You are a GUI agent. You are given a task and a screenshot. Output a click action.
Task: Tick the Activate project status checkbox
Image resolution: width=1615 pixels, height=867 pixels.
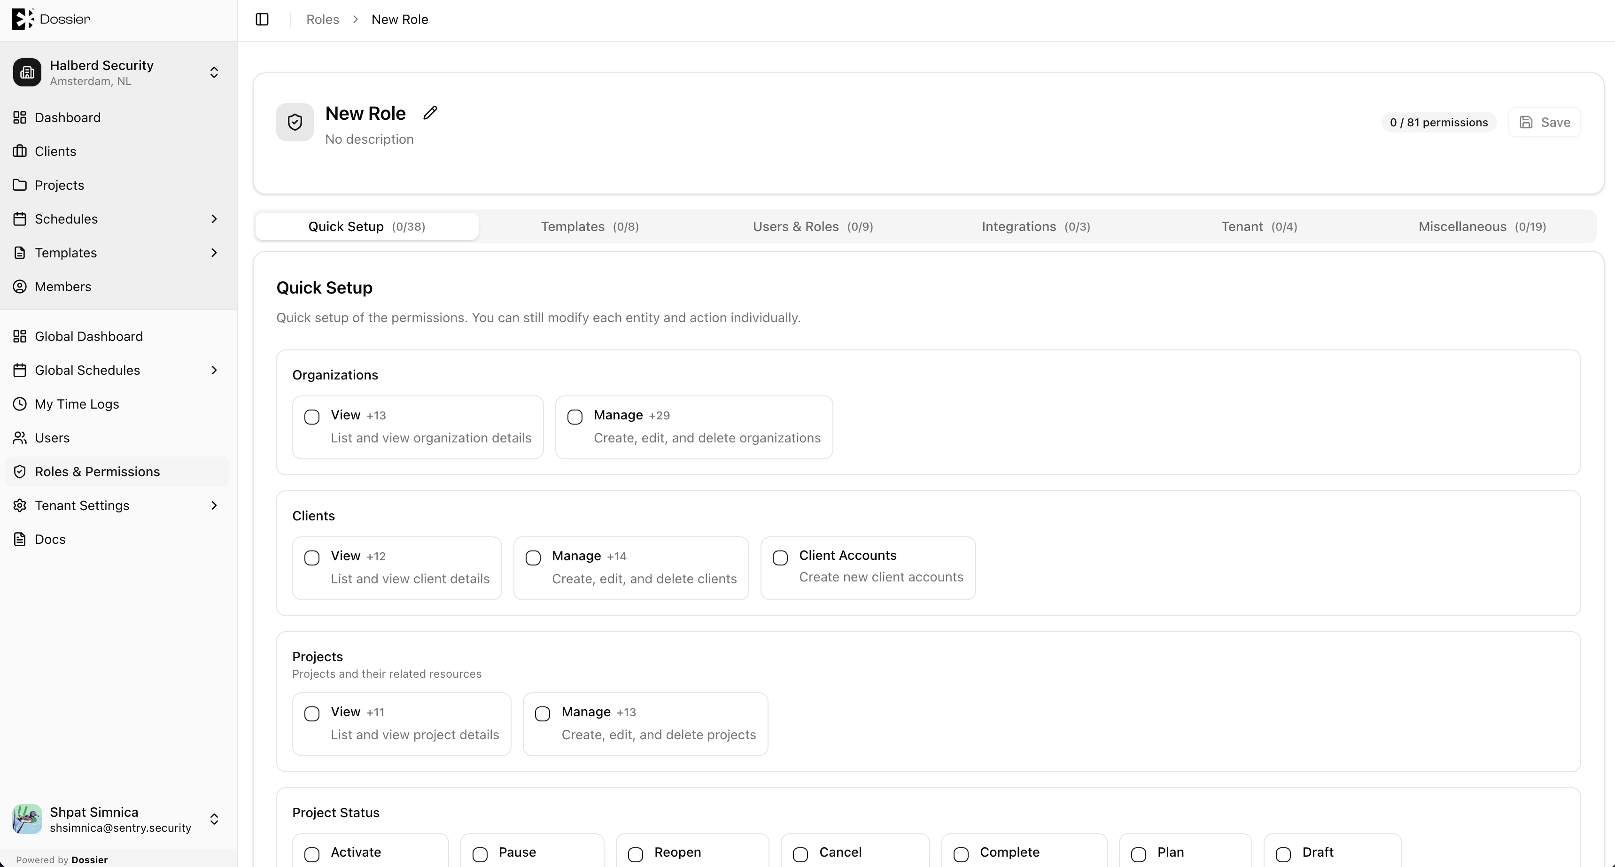tap(311, 854)
